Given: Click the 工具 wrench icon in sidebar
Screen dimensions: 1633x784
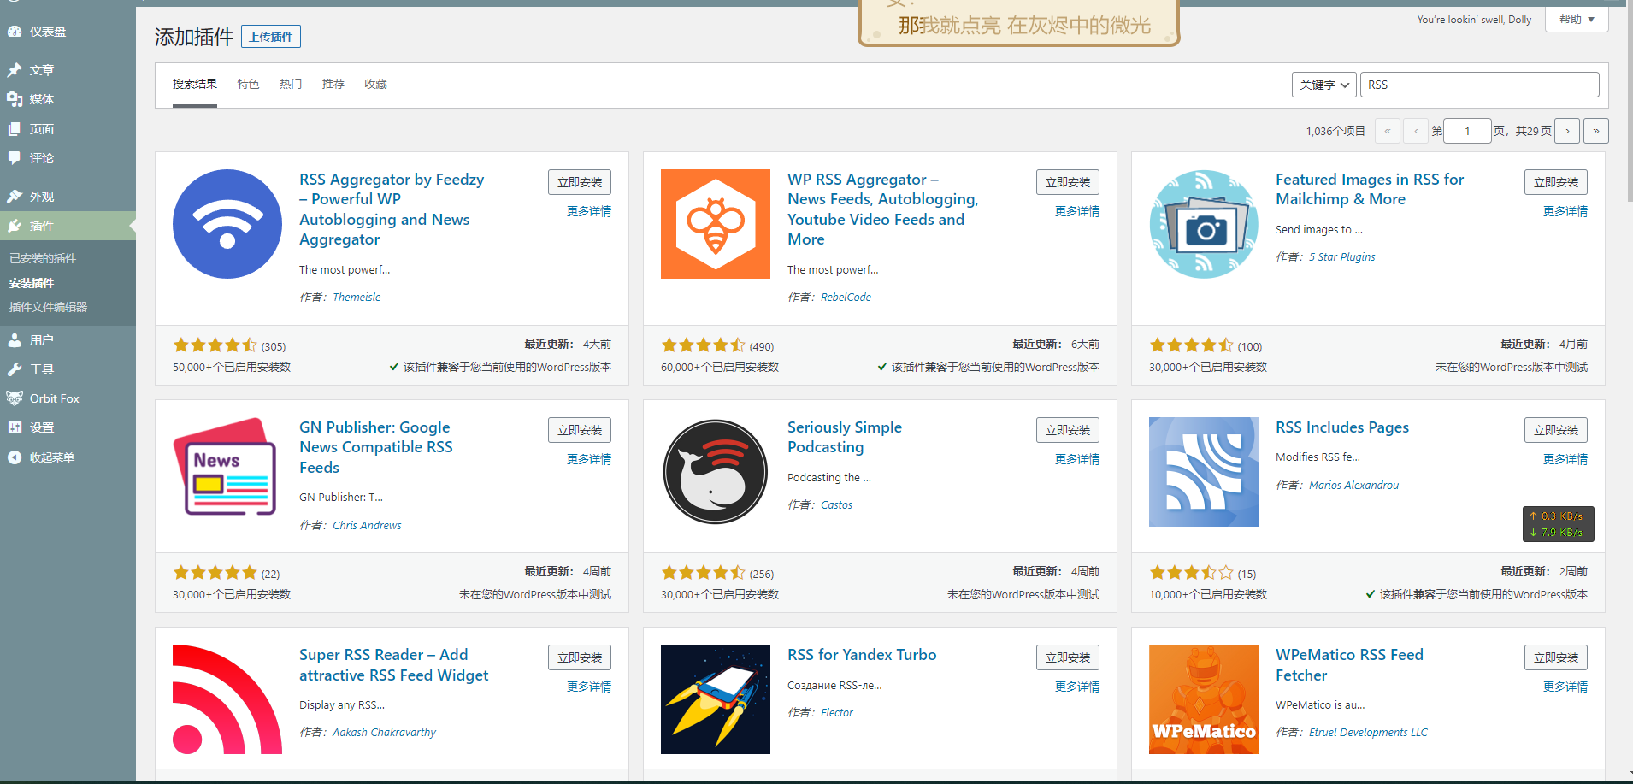Looking at the screenshot, I should tap(15, 369).
